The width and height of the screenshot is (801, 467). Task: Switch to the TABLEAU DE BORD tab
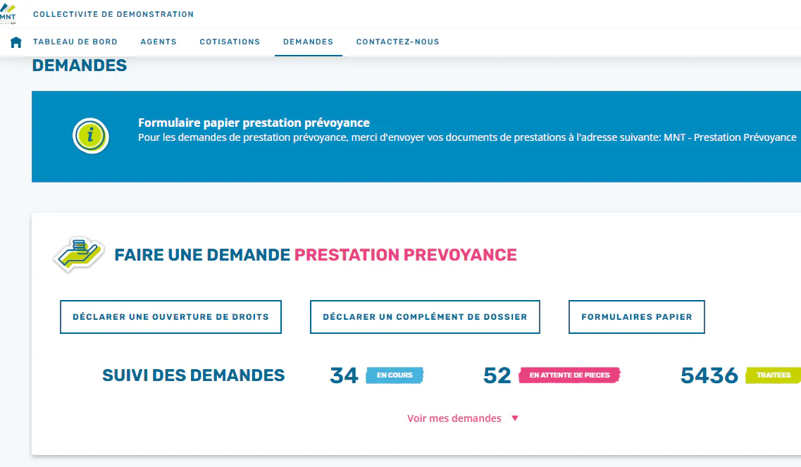pos(75,42)
